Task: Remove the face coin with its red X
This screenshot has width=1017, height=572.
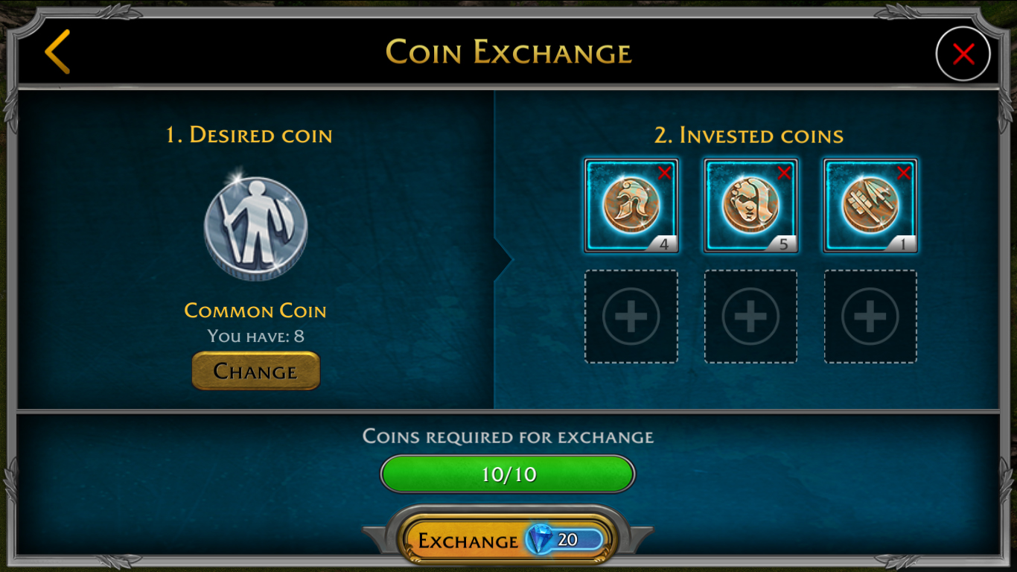Action: click(x=784, y=173)
